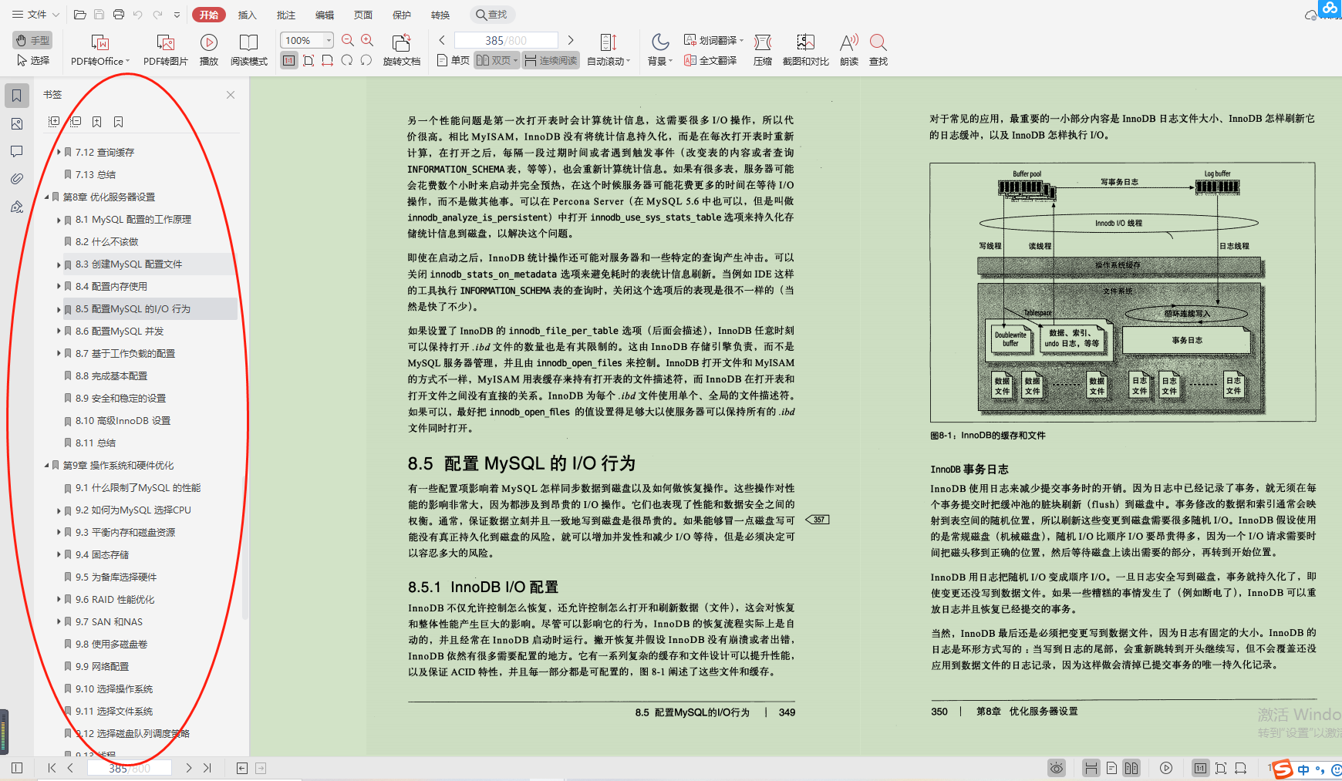The height and width of the screenshot is (781, 1342).
Task: Close the 书签 bookmark panel
Action: click(x=231, y=95)
